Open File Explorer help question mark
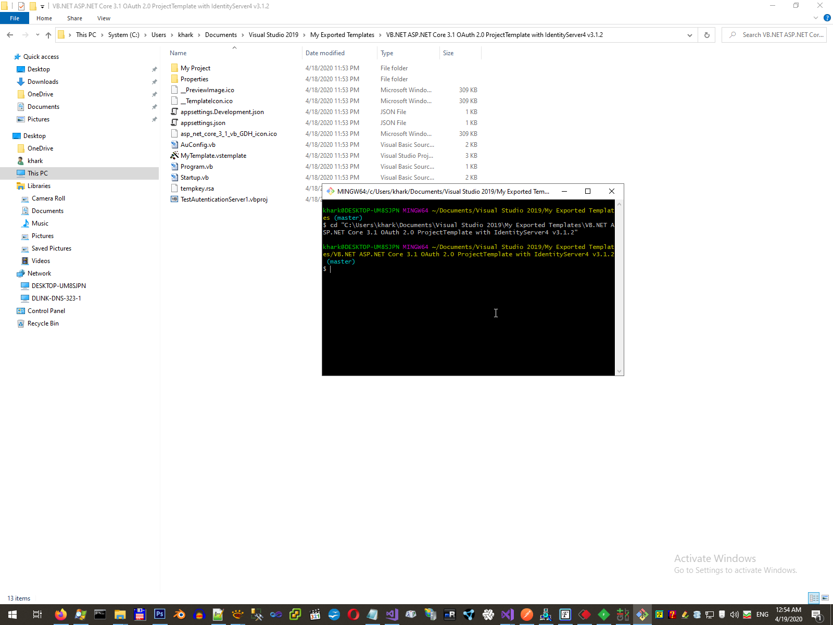833x625 pixels. point(827,18)
